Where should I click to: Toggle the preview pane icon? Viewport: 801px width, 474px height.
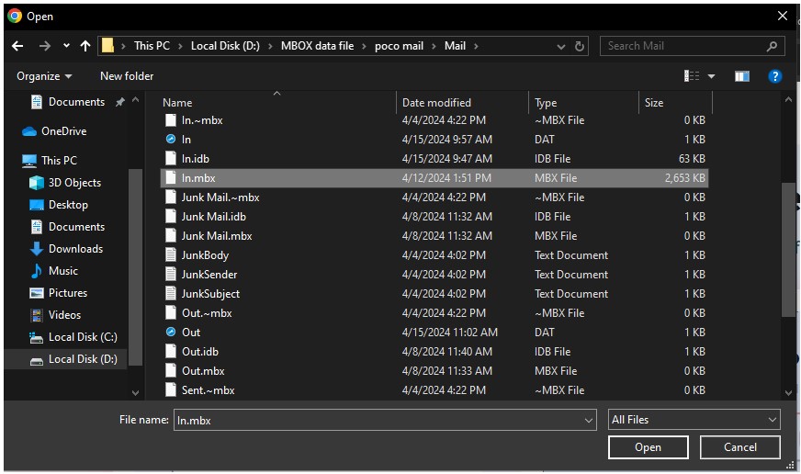(742, 76)
